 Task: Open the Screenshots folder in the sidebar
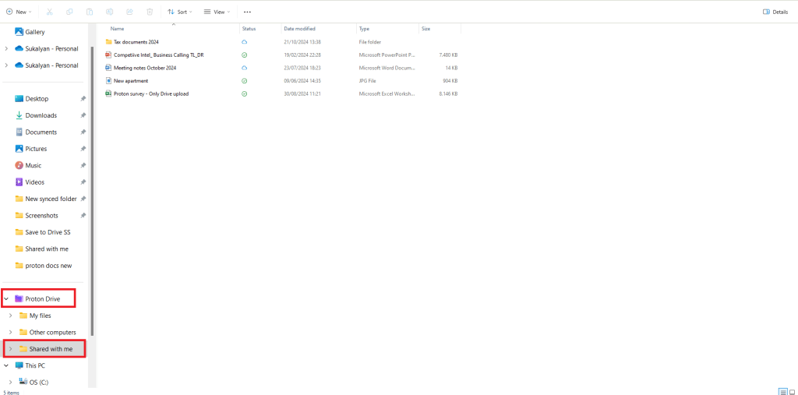(42, 216)
